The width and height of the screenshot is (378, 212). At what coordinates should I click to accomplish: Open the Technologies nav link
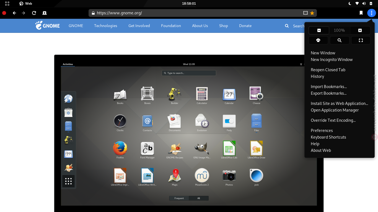105,26
